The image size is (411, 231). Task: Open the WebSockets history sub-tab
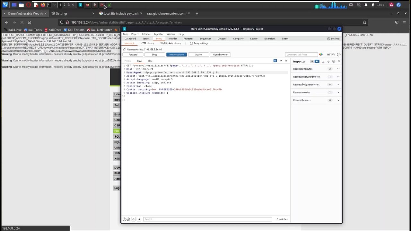tap(171, 43)
